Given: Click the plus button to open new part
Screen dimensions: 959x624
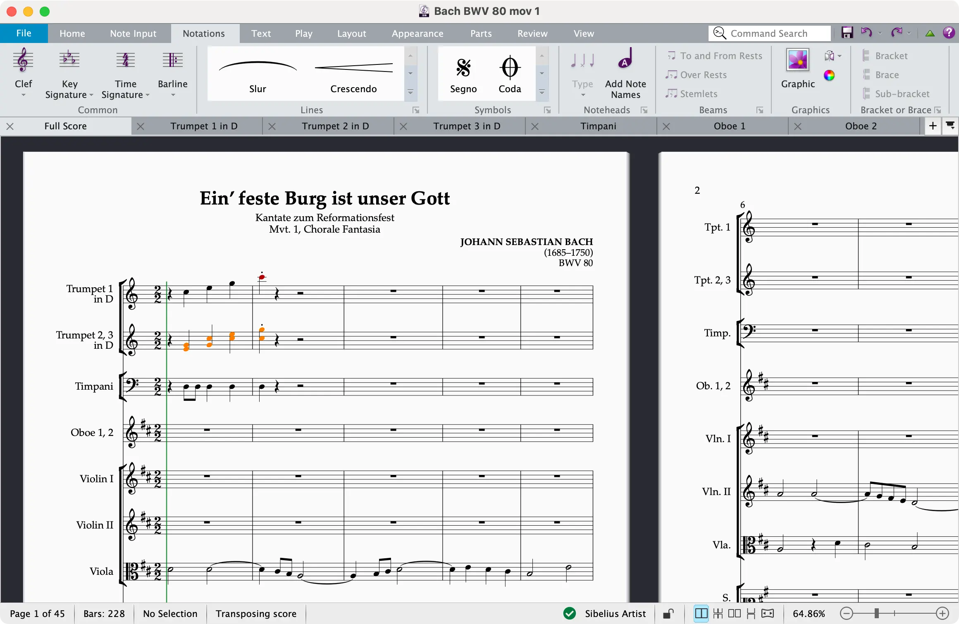Looking at the screenshot, I should tap(933, 126).
